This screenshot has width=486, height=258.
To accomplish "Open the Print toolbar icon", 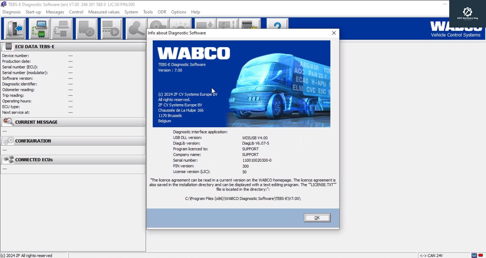I will [x=62, y=29].
